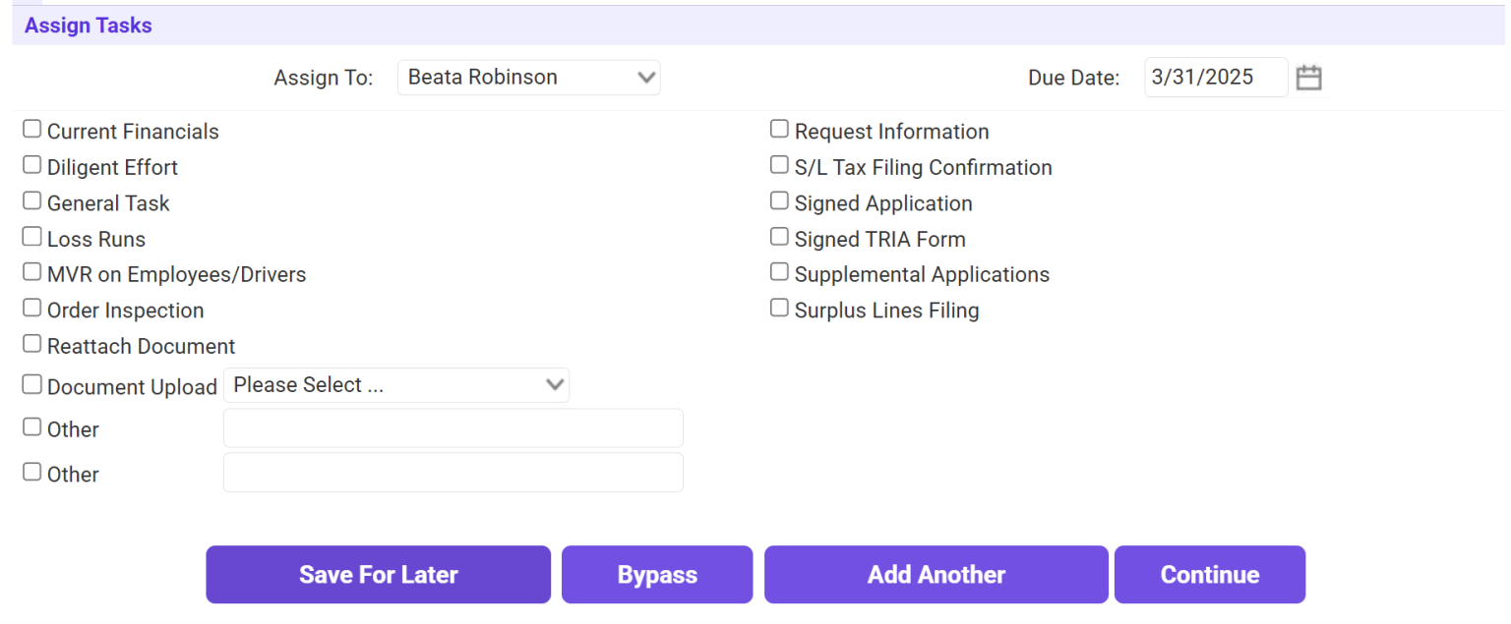This screenshot has width=1511, height=624.
Task: Open the Assign To list arrow
Action: pyautogui.click(x=646, y=77)
